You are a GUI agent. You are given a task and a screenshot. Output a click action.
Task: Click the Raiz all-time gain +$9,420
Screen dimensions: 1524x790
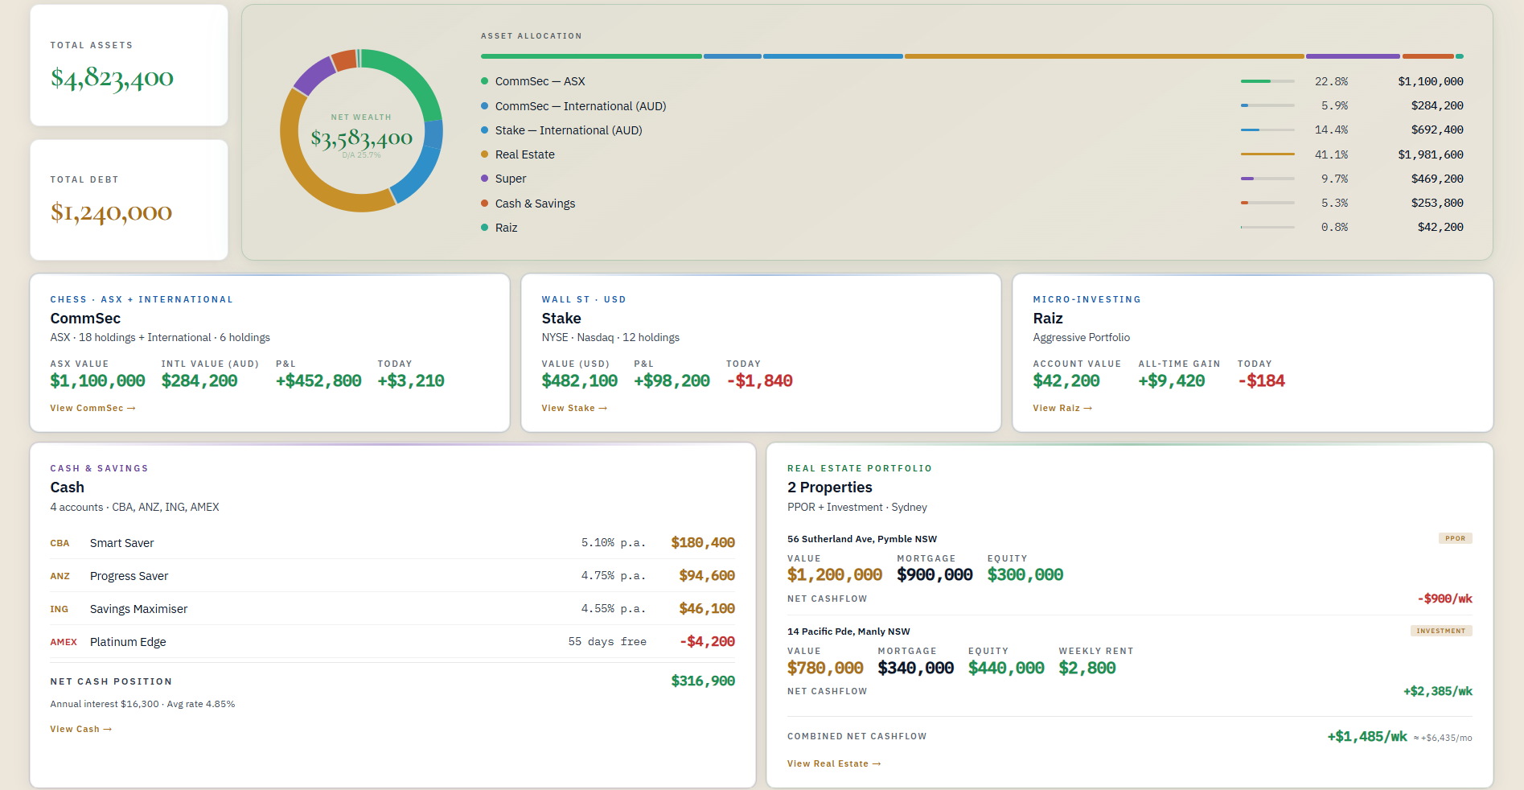pos(1172,381)
